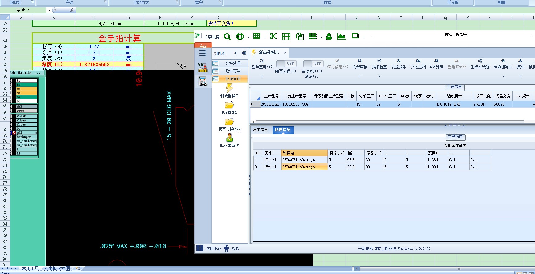Select 新流程指示 document tab
The image size is (535, 274).
[269, 53]
